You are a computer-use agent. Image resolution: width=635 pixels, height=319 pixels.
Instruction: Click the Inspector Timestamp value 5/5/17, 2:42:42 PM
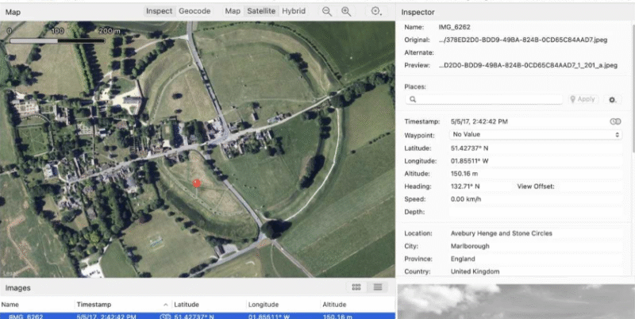pos(479,121)
